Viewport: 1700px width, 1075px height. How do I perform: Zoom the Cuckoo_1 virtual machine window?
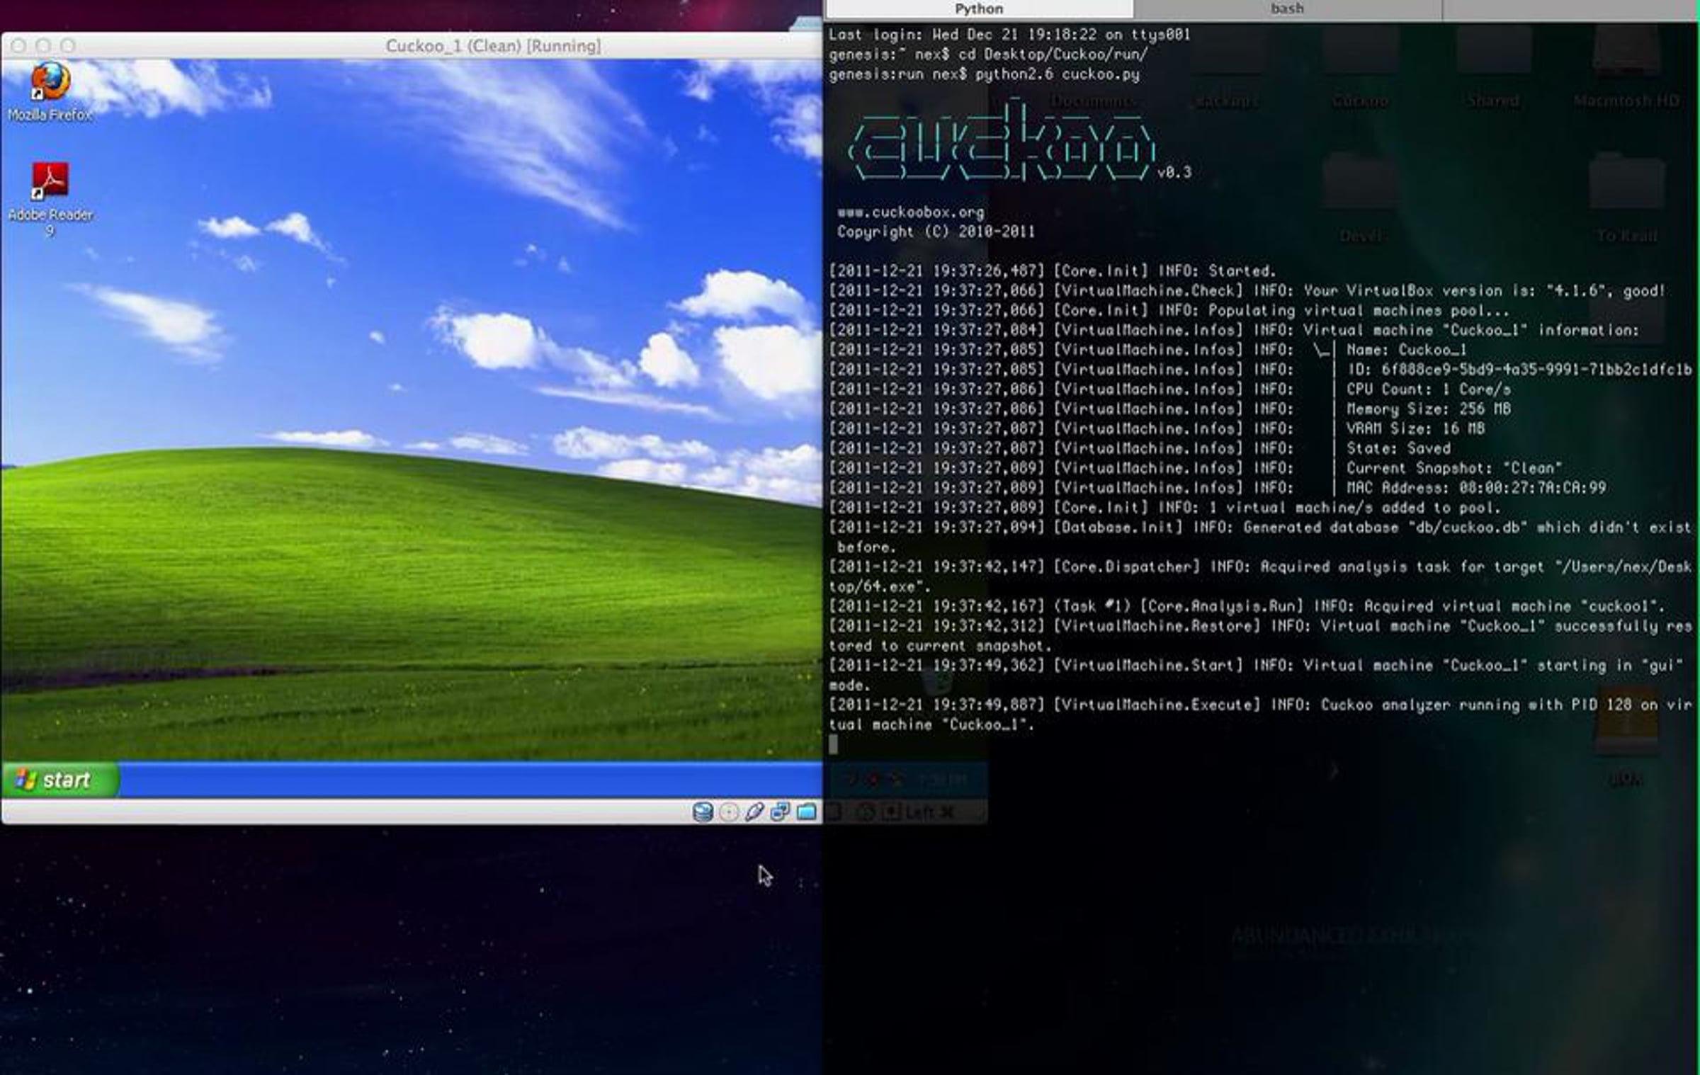67,45
